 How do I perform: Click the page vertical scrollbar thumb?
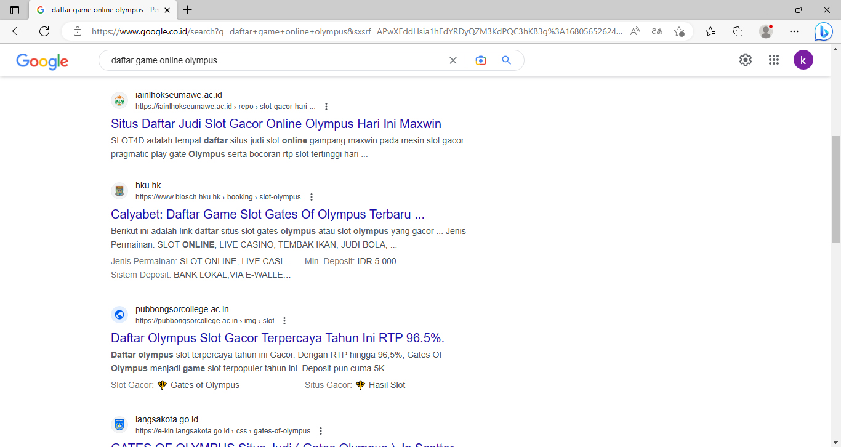(x=835, y=189)
